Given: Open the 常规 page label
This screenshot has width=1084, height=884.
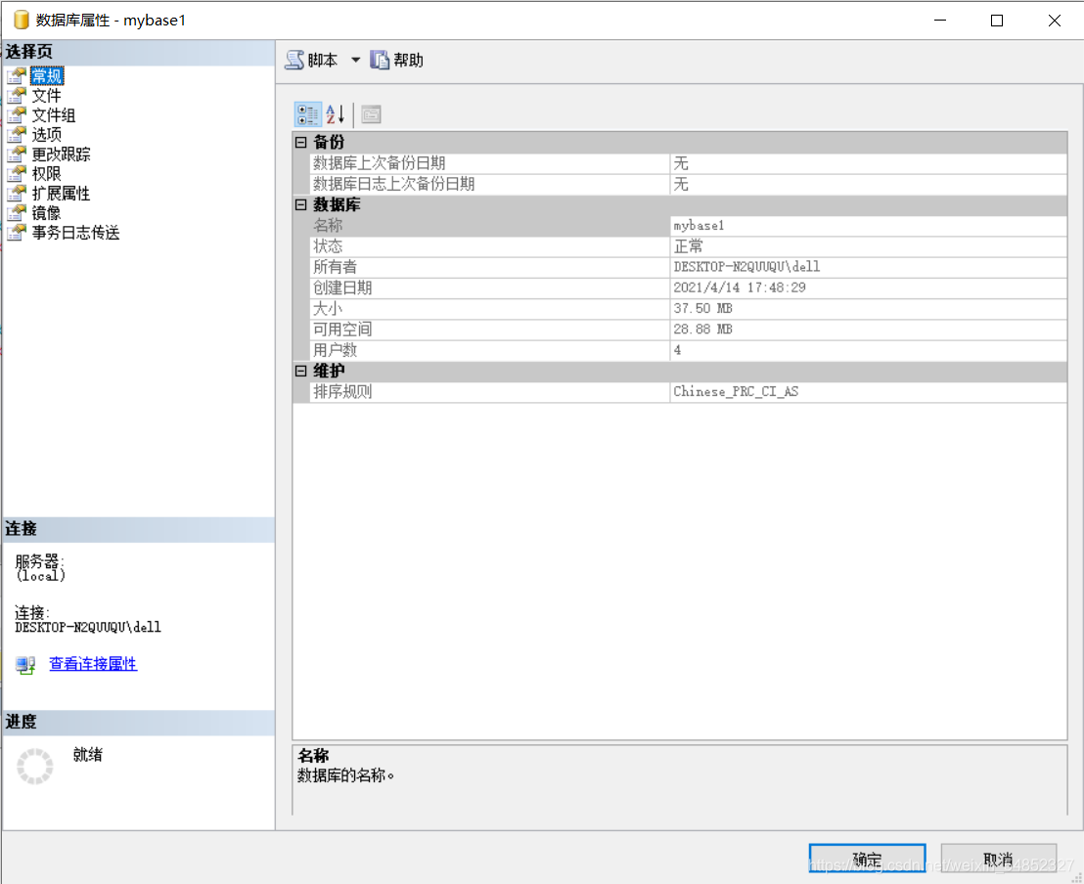Looking at the screenshot, I should [x=47, y=75].
